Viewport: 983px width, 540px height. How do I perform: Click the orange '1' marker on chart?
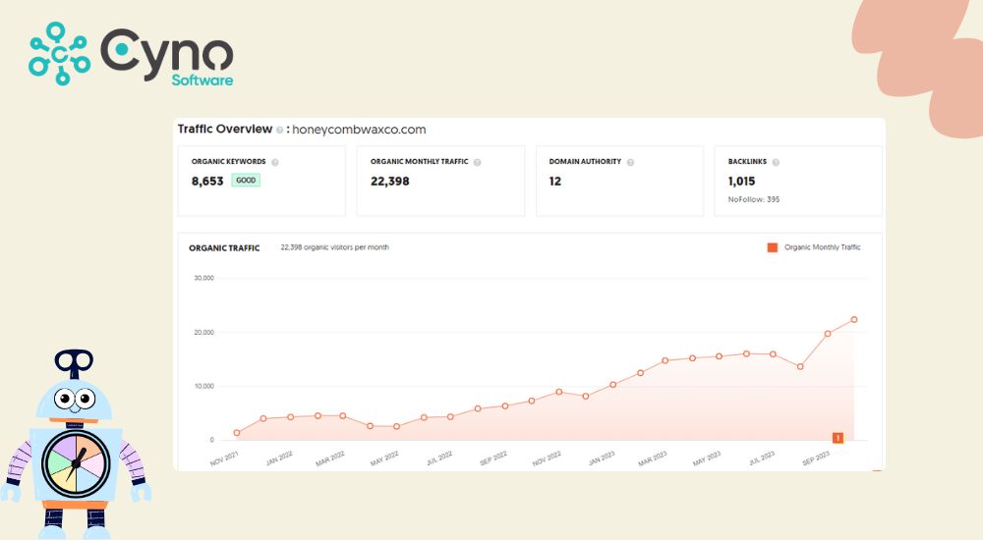click(x=838, y=438)
